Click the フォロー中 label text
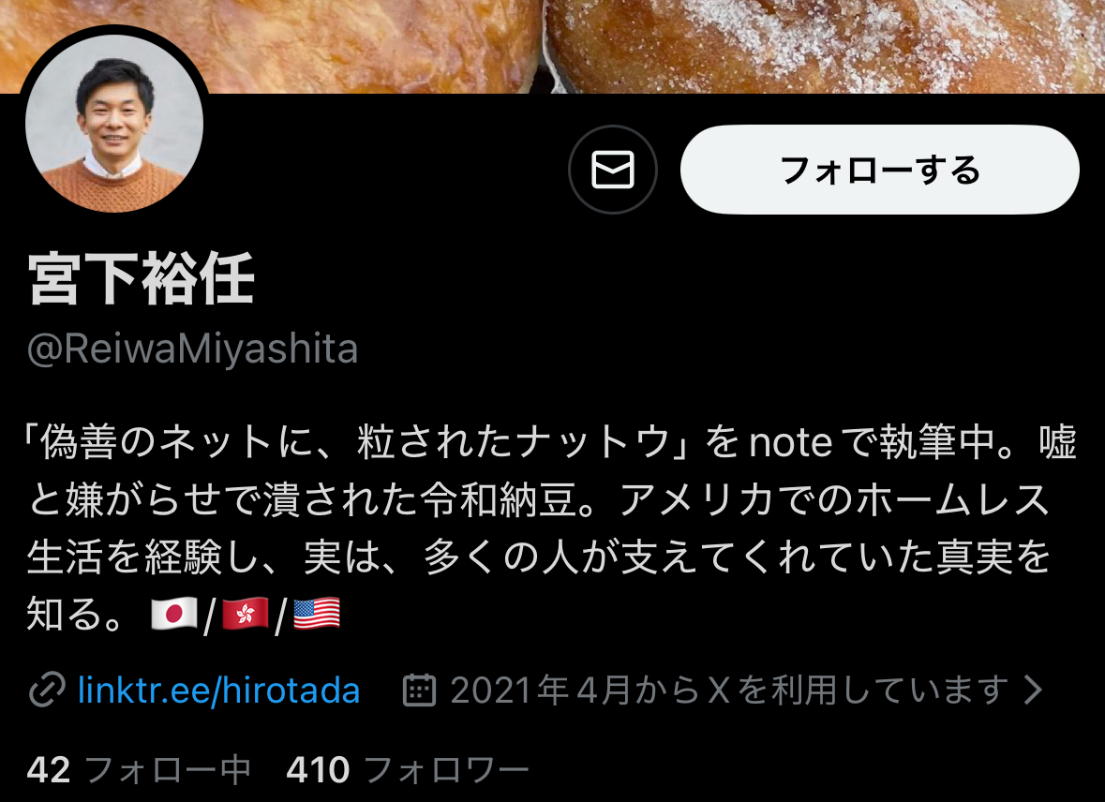 (168, 769)
